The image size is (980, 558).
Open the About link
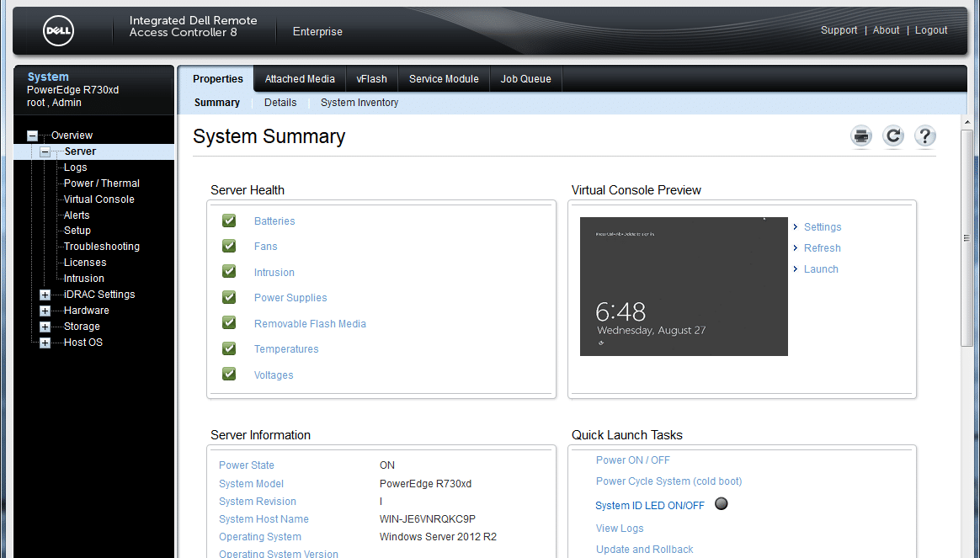pyautogui.click(x=886, y=30)
